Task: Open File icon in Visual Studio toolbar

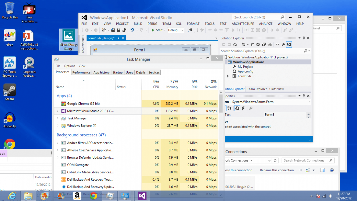Action: click(113, 30)
